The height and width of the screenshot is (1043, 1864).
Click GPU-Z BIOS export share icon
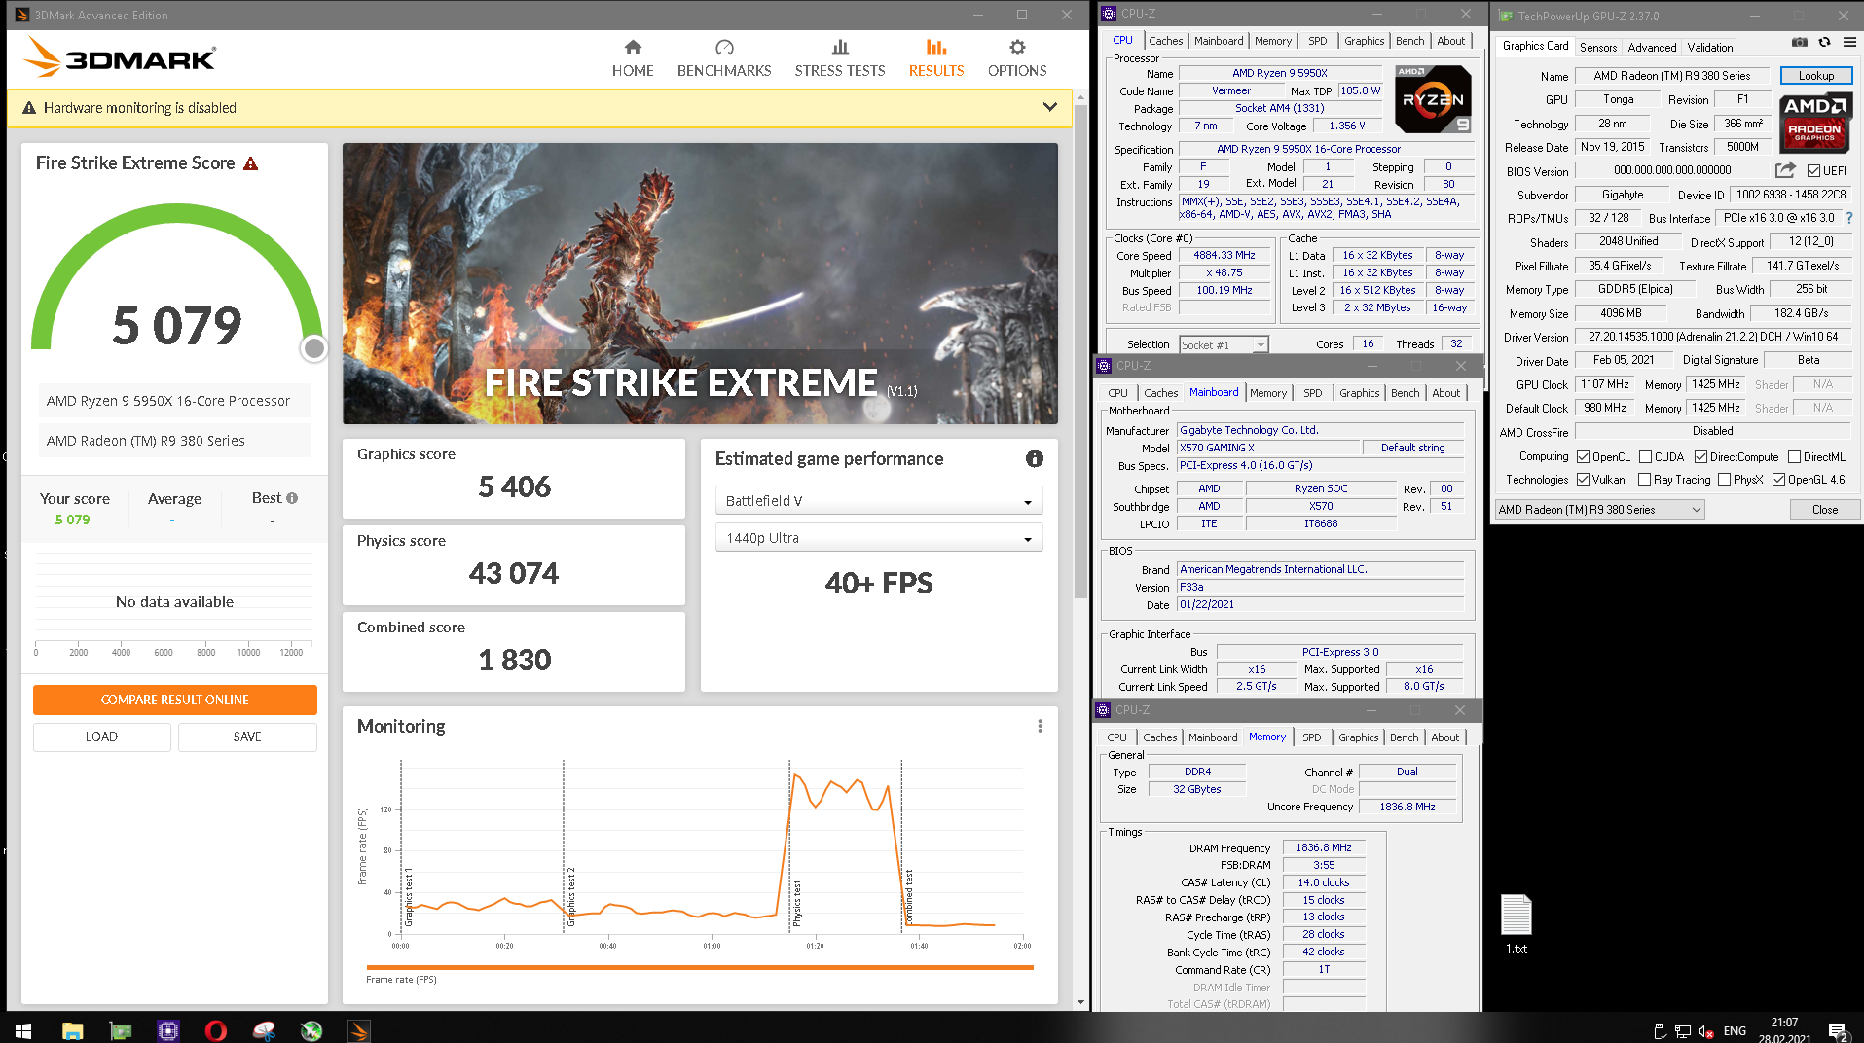[1785, 170]
